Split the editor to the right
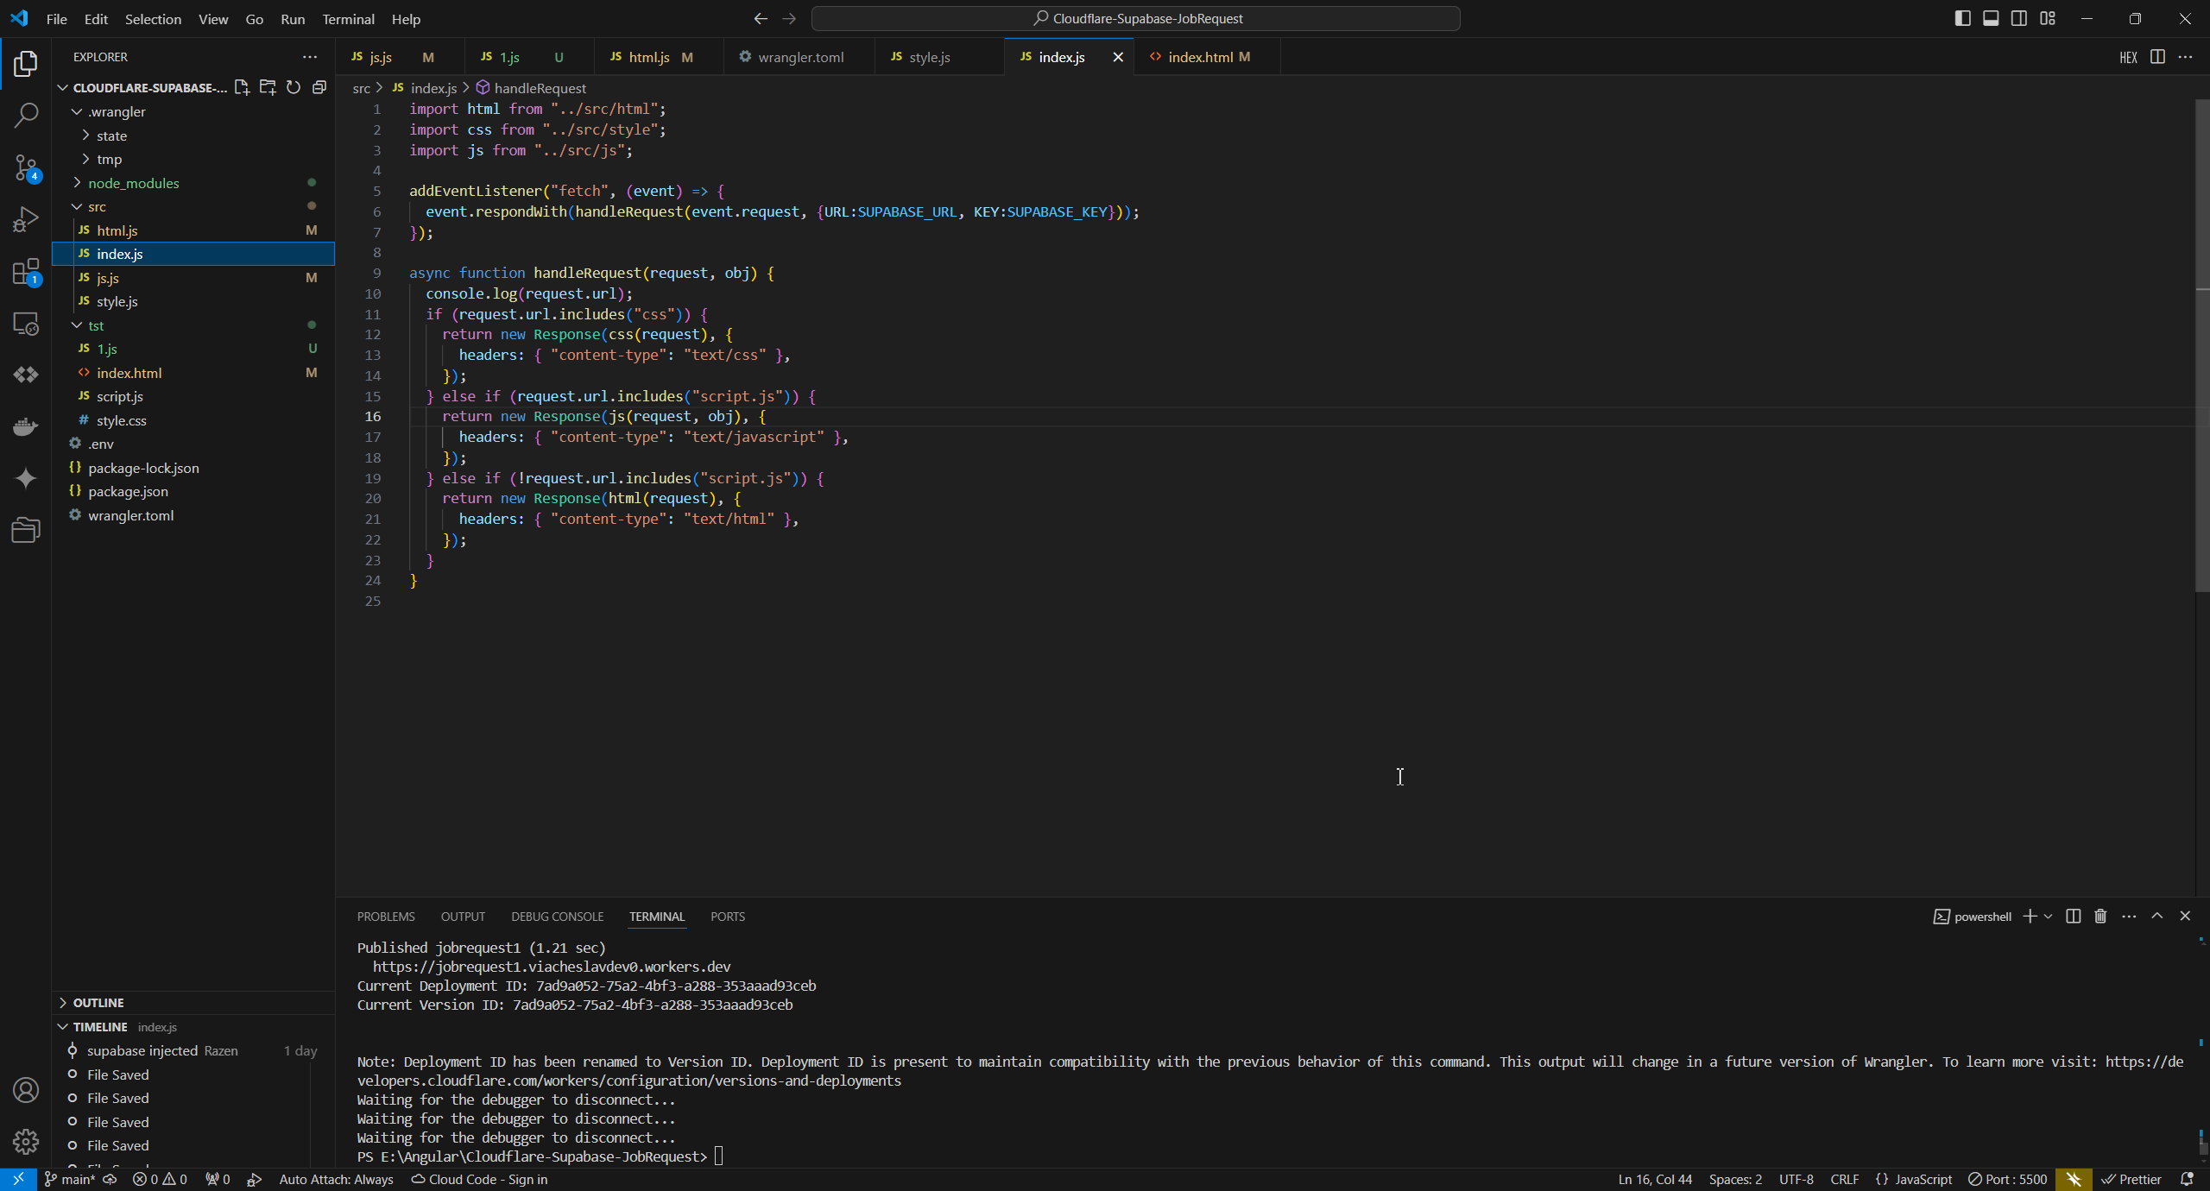The width and height of the screenshot is (2210, 1191). coord(2156,57)
